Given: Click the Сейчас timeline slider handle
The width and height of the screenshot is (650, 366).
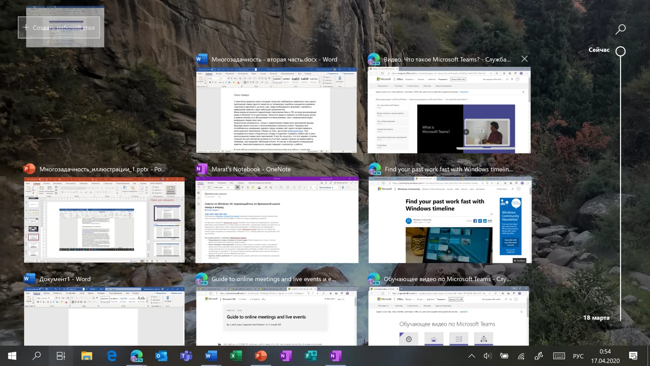Looking at the screenshot, I should pyautogui.click(x=620, y=51).
